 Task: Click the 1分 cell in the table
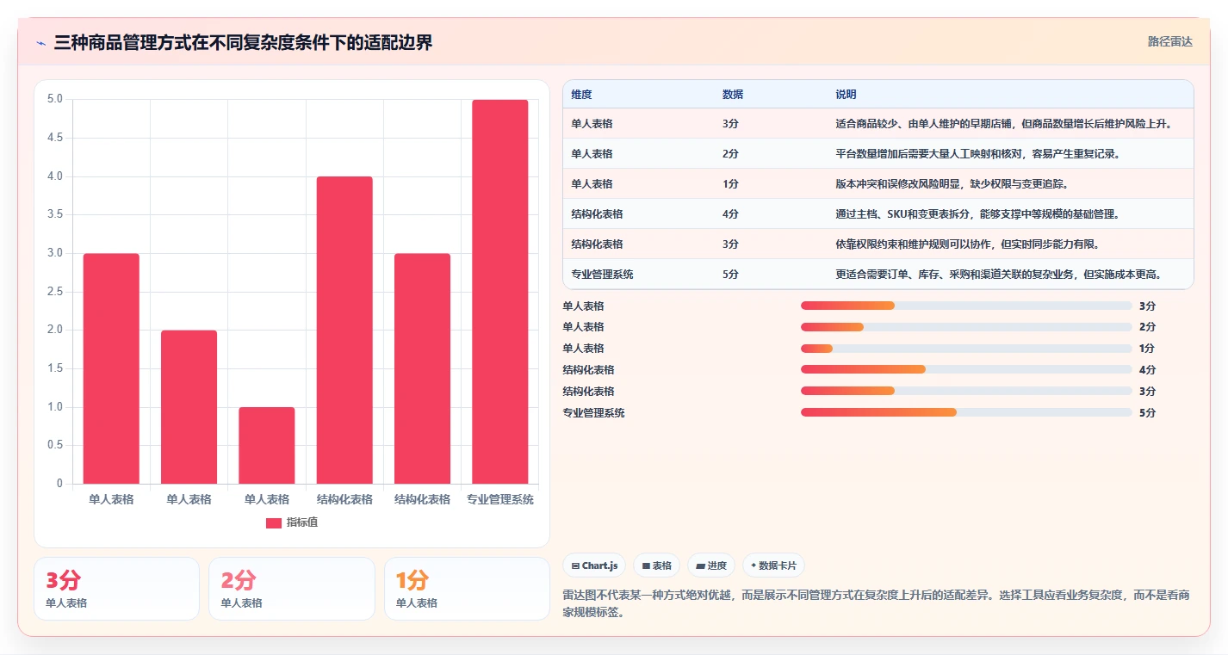click(x=730, y=184)
